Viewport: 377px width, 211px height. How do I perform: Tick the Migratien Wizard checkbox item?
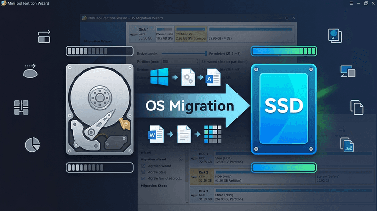tap(143, 166)
